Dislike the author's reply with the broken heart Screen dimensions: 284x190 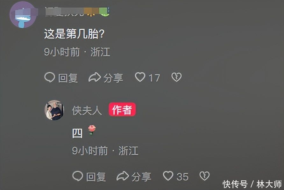[x=204, y=176]
